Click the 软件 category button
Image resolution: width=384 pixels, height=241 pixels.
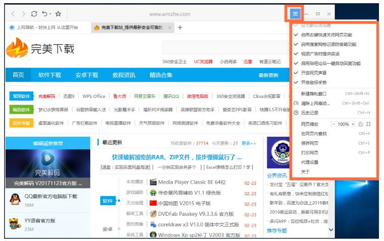pos(108,201)
